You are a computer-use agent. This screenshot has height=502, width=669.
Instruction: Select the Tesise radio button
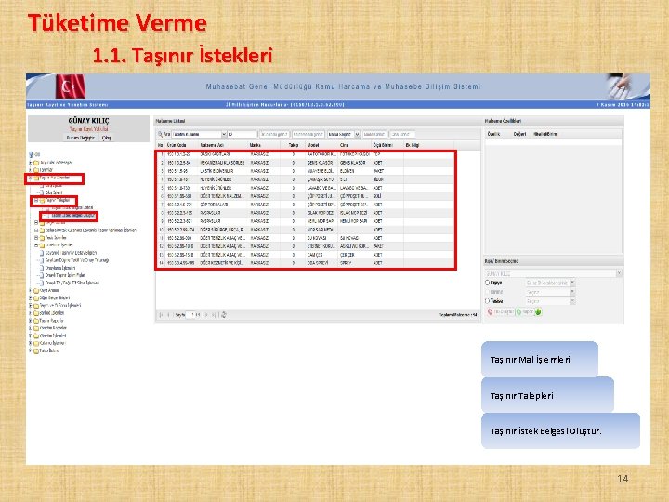(x=487, y=301)
